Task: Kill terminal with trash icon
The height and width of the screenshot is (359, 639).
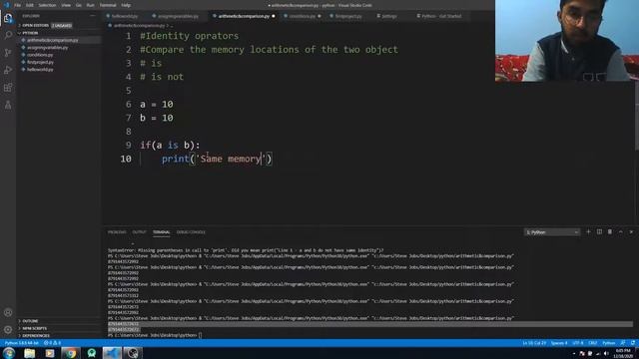Action: coord(610,232)
